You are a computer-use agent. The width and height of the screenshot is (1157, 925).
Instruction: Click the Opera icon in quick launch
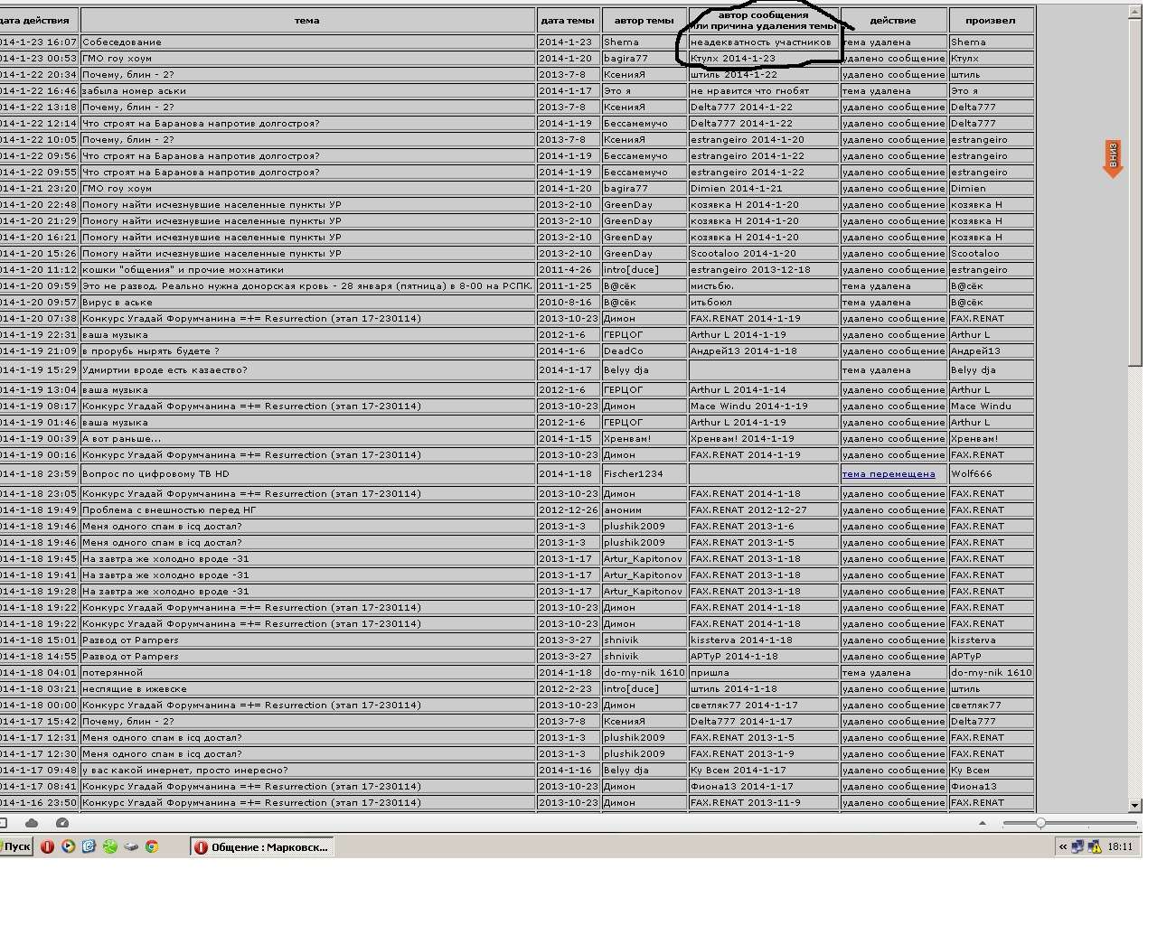tap(47, 846)
